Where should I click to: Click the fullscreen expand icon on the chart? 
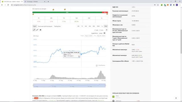tap(107, 30)
